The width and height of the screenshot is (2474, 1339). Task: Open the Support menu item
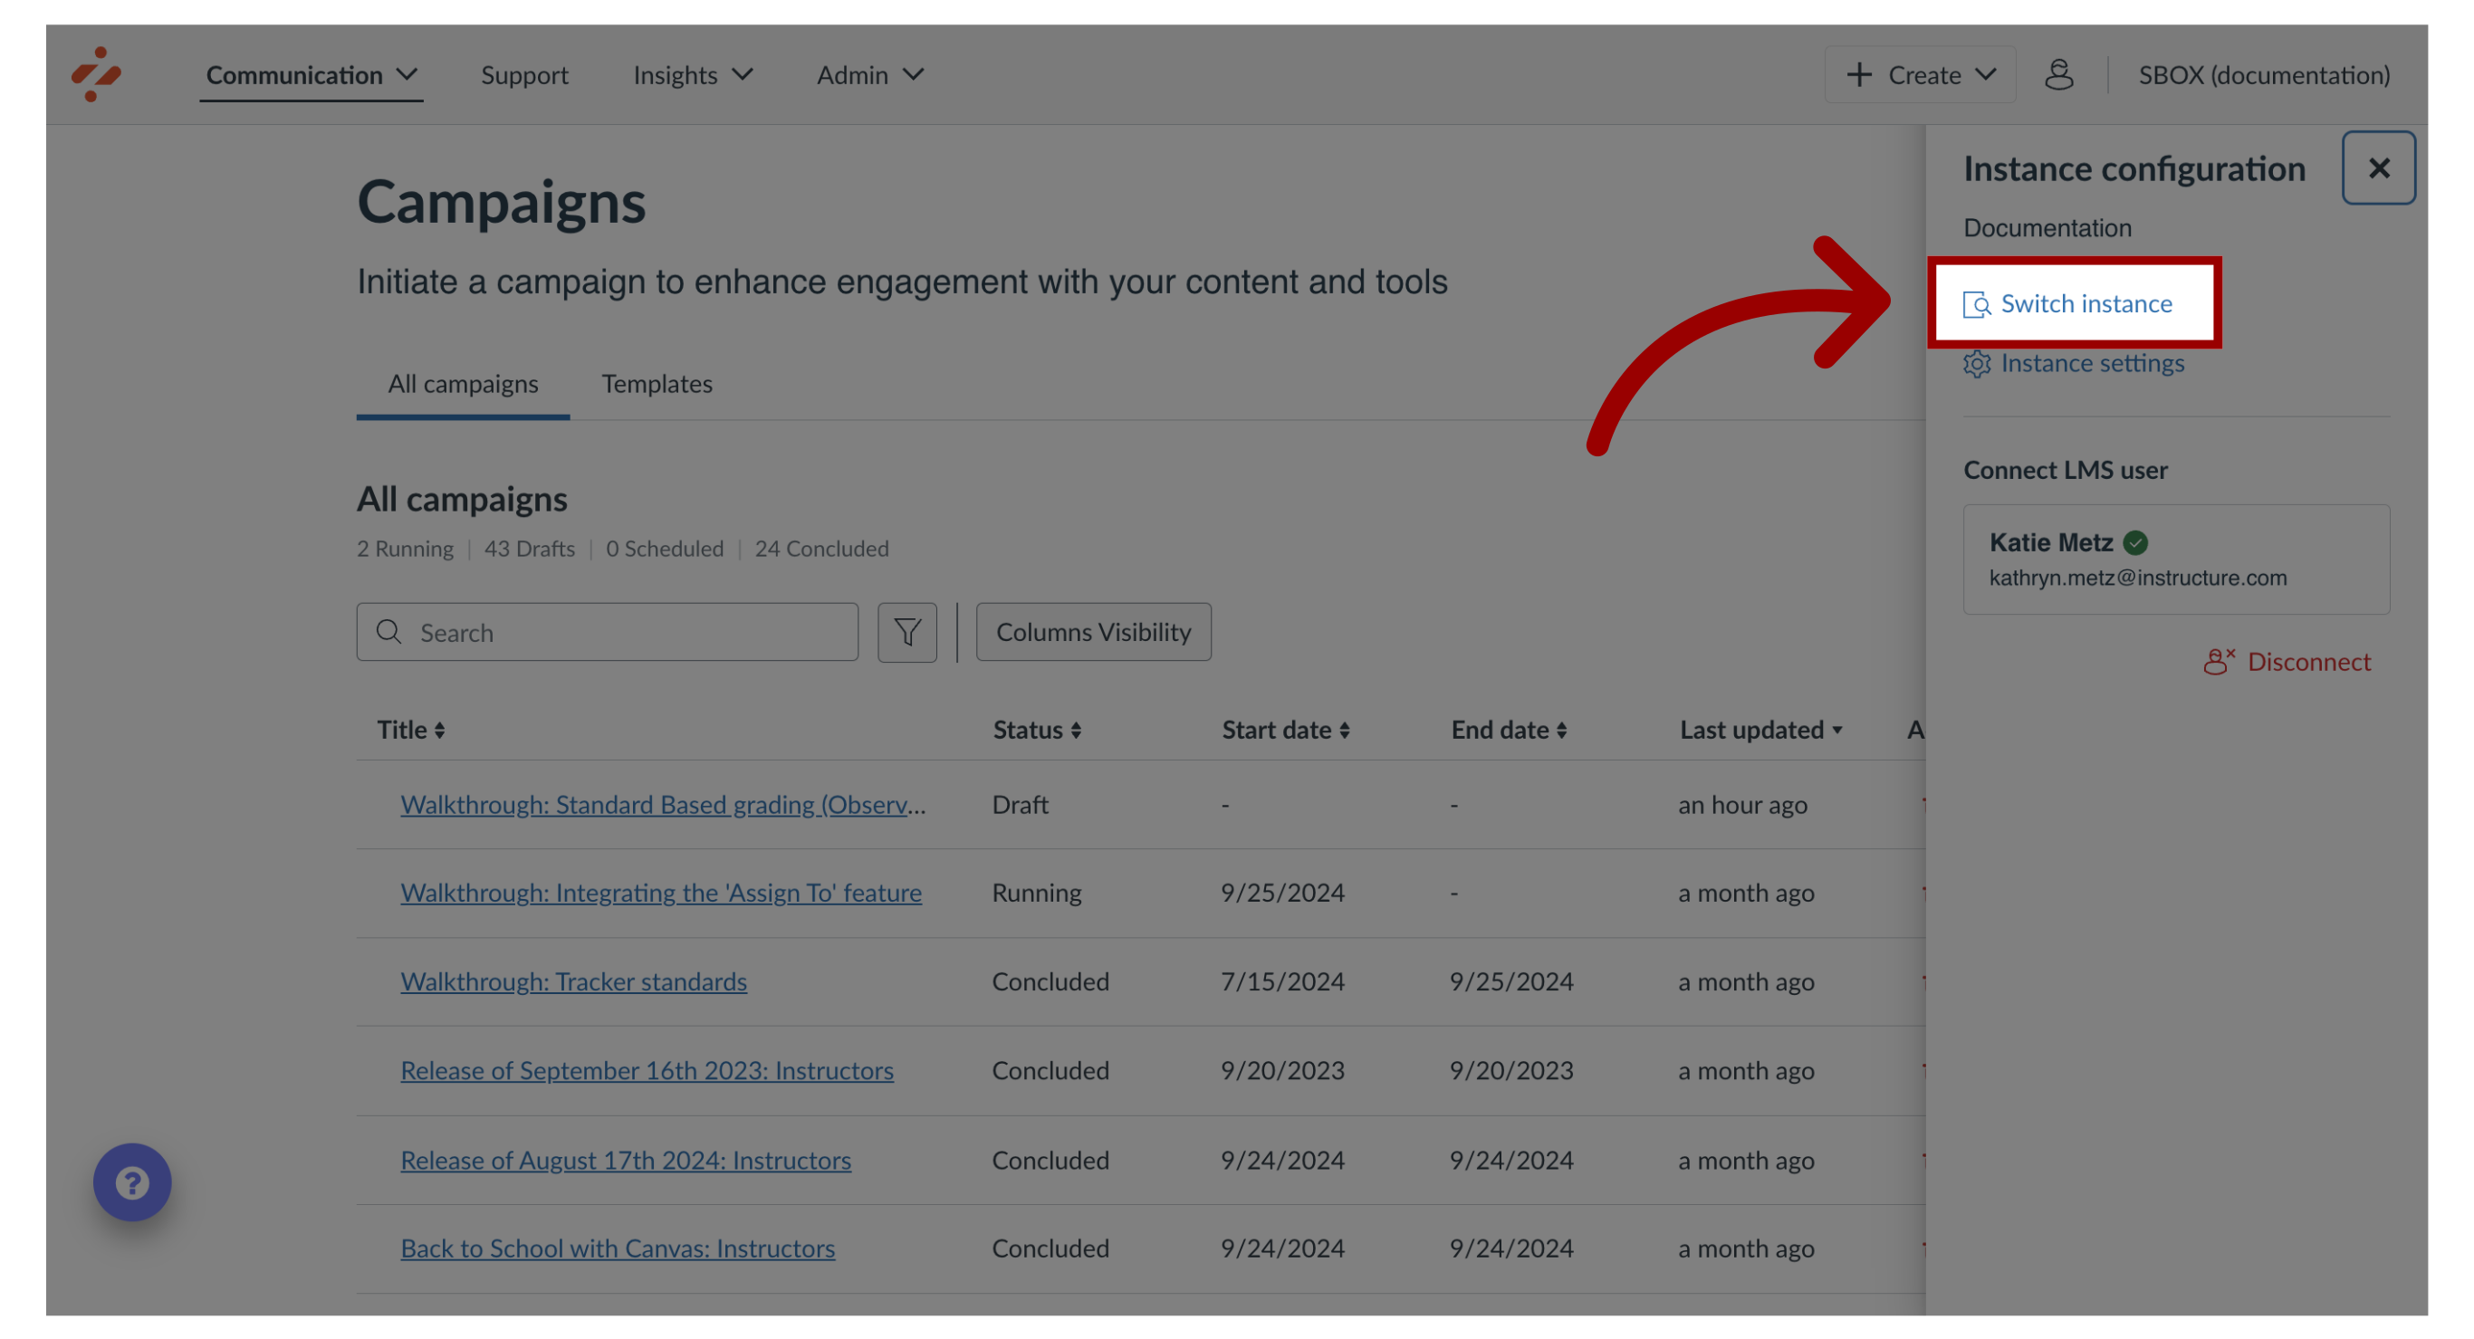point(524,75)
